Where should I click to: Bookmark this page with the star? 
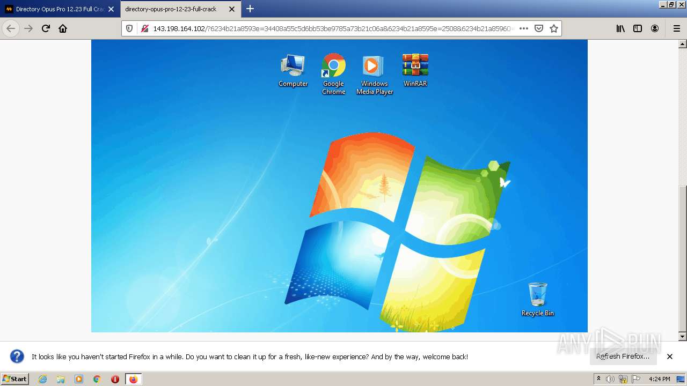tap(554, 28)
